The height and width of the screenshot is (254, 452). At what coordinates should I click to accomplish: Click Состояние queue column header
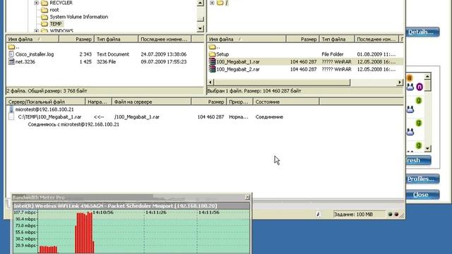click(x=286, y=102)
